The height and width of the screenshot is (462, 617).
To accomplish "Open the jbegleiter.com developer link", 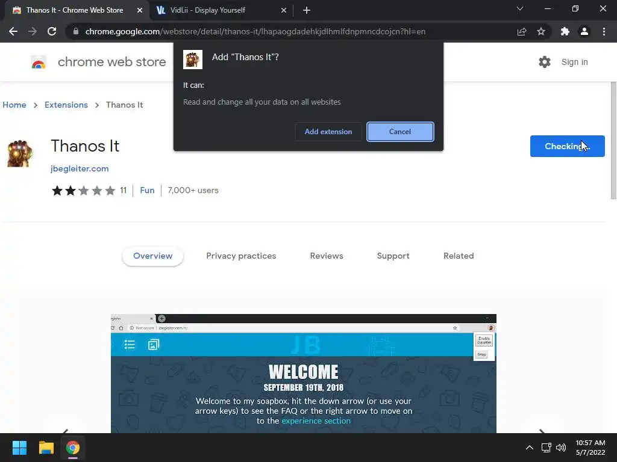I will [80, 168].
